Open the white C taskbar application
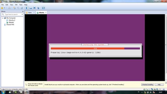167x94 pixels. coord(21,92)
